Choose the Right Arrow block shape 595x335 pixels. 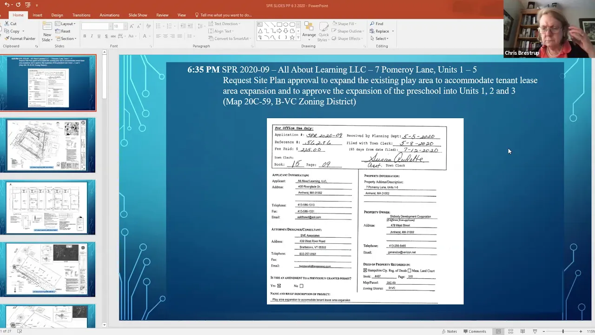point(279,31)
